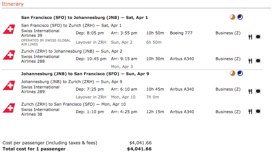Screen dimensions: 273x154
Task: Click the seat icon for flight 289
Action: (258, 91)
